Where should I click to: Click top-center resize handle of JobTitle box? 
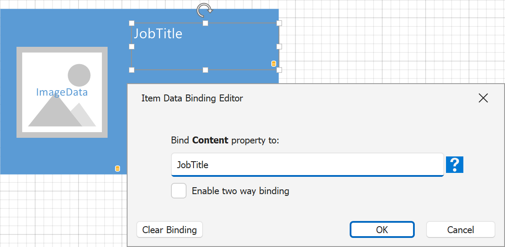point(206,23)
